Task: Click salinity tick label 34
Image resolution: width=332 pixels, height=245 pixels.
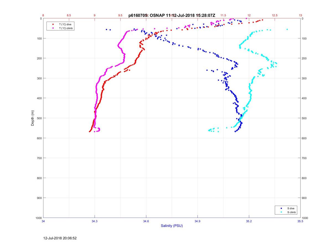Action: point(43,221)
